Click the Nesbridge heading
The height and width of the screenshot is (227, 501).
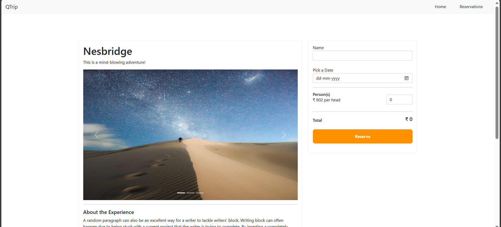point(108,51)
